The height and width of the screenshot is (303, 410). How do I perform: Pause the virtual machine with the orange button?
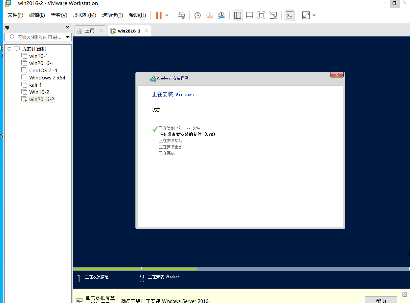pos(159,15)
